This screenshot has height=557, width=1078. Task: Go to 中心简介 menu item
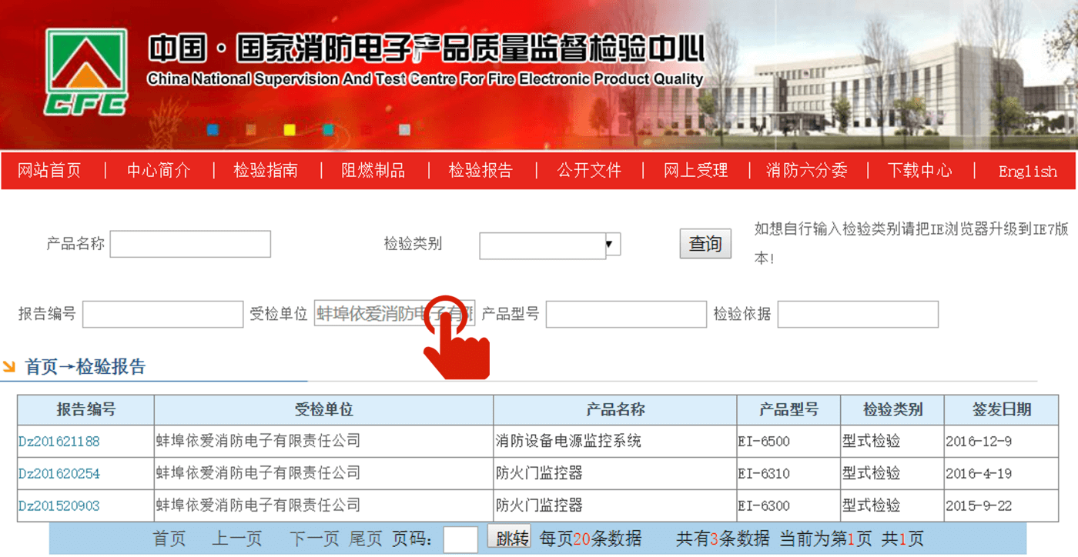coord(159,171)
